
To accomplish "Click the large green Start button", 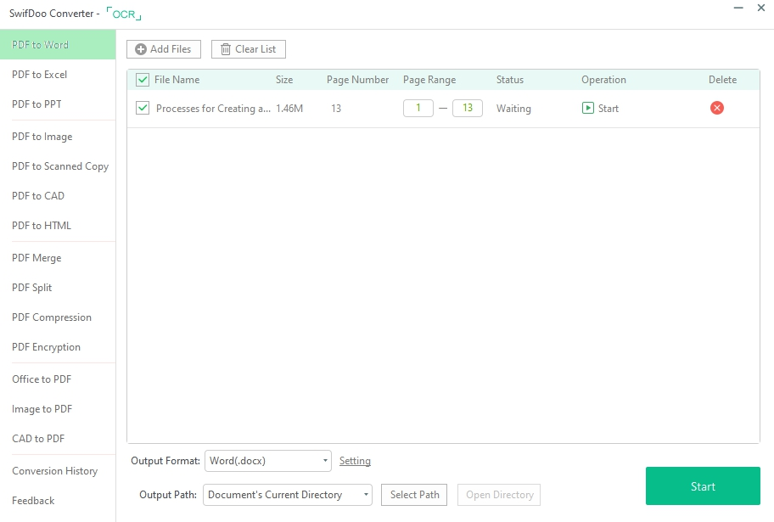I will pyautogui.click(x=703, y=486).
